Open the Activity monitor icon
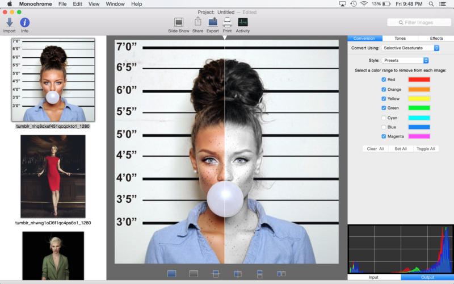454x284 pixels. 243,23
